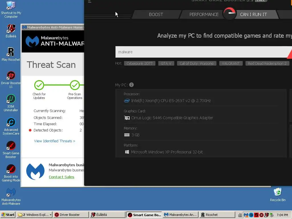Screen dimensions: 292x219
Task: Select Red Dead Redemption 2 hot tag
Action: (x=267, y=64)
